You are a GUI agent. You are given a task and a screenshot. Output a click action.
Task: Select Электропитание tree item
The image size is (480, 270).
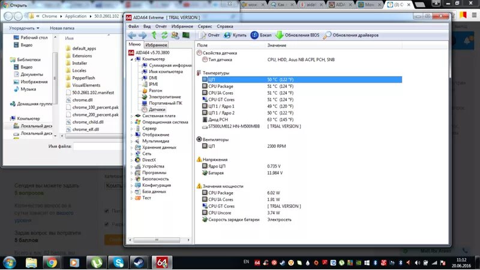pyautogui.click(x=161, y=97)
